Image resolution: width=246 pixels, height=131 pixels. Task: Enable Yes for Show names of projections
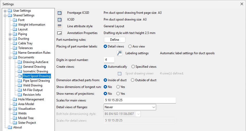pyautogui.click(x=118, y=94)
